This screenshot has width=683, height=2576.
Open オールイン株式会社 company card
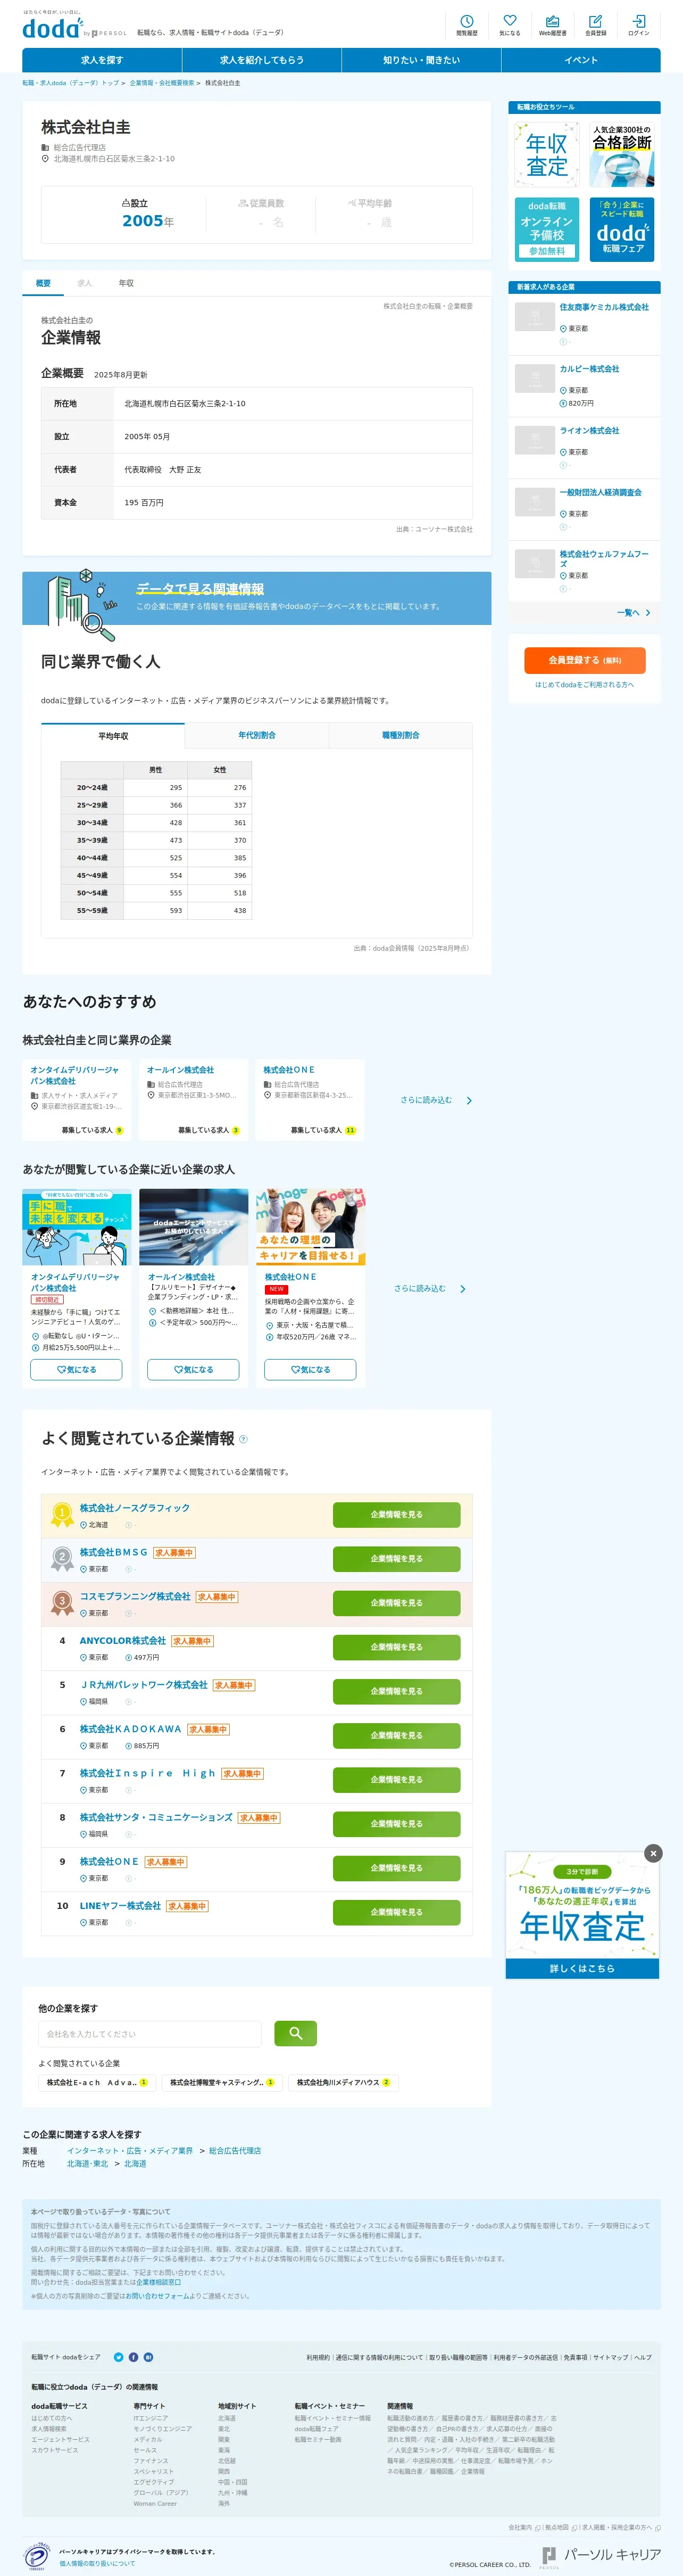point(191,1100)
